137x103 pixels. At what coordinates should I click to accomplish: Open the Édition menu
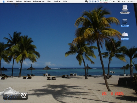pyautogui.click(x=27, y=1)
